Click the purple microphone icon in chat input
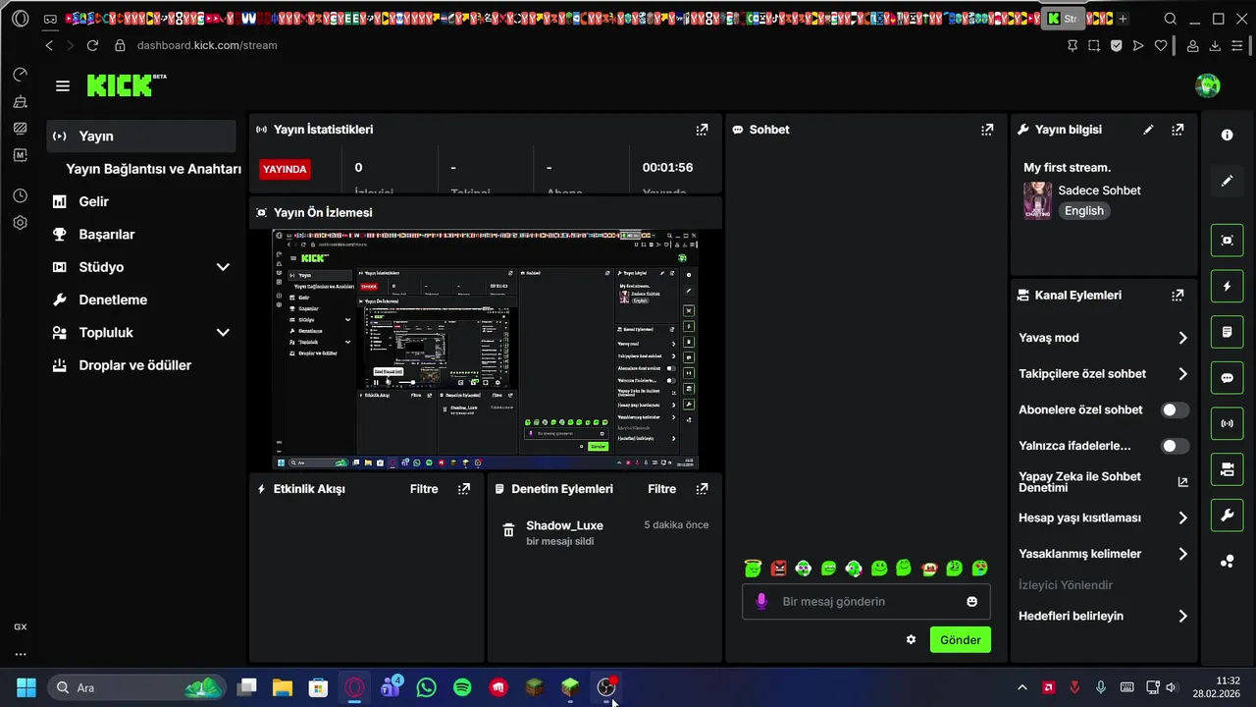Viewport: 1256px width, 707px height. coord(760,602)
